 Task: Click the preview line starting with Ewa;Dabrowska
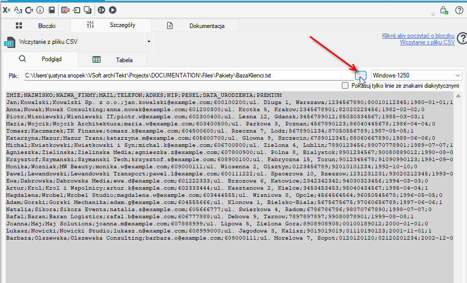[217, 181]
